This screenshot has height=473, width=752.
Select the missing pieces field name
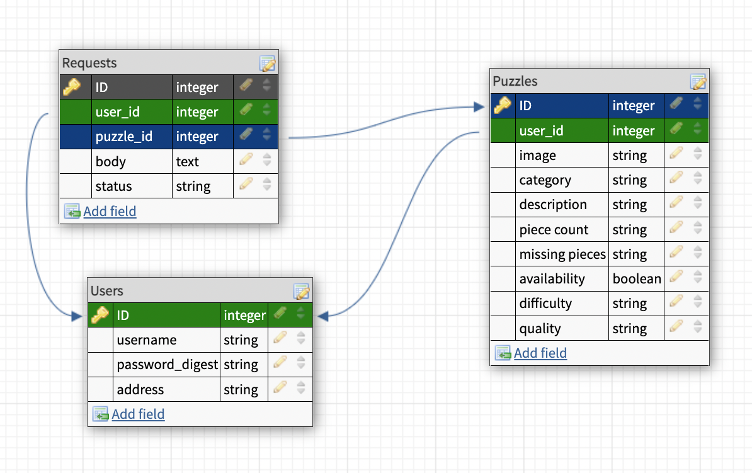562,254
